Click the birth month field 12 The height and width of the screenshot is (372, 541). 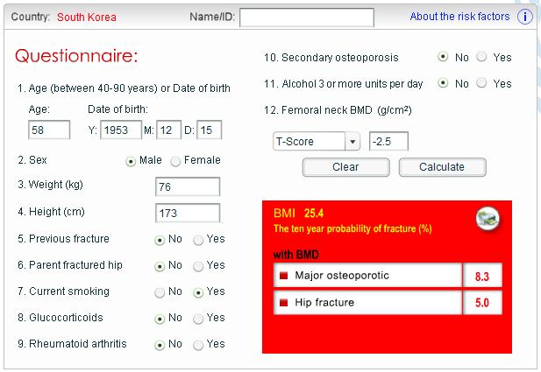[x=168, y=130]
